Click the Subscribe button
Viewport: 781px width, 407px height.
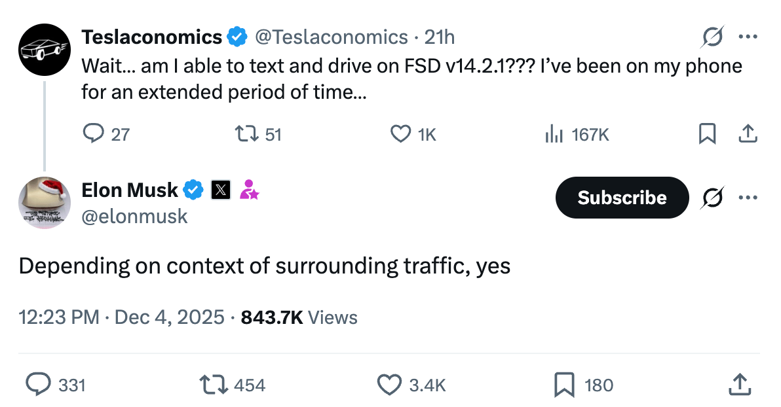[x=622, y=198]
